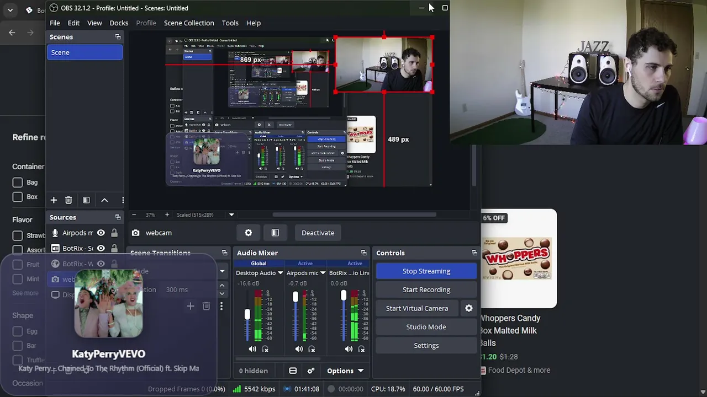Check the Bag container filter
This screenshot has width=707, height=397.
point(18,183)
